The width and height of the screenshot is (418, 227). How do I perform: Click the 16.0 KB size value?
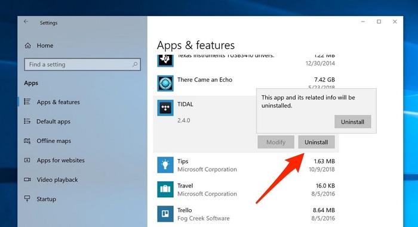click(x=325, y=186)
